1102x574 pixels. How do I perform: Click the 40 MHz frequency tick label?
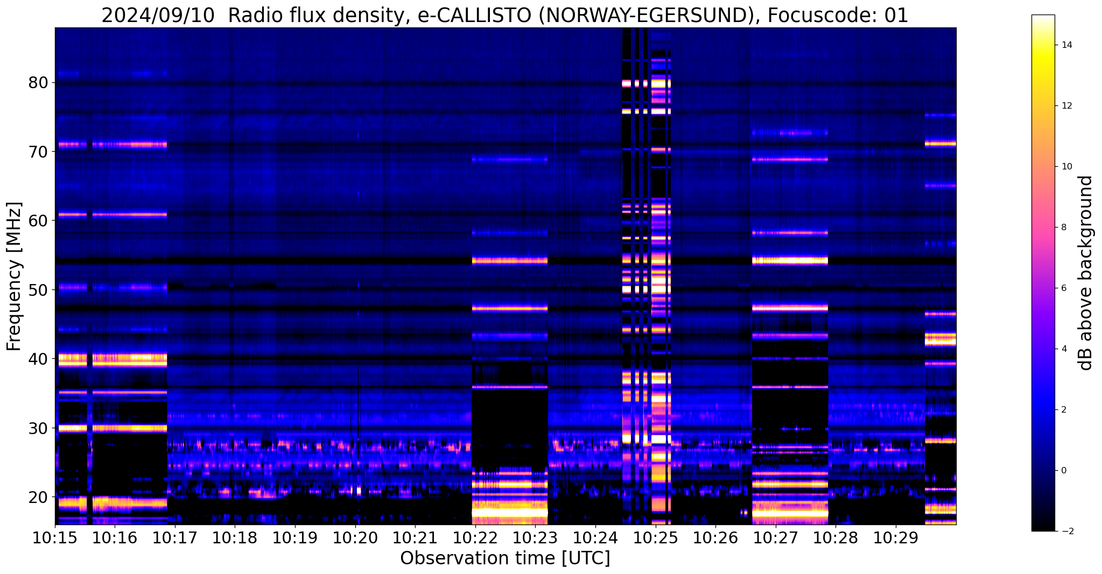pyautogui.click(x=39, y=359)
